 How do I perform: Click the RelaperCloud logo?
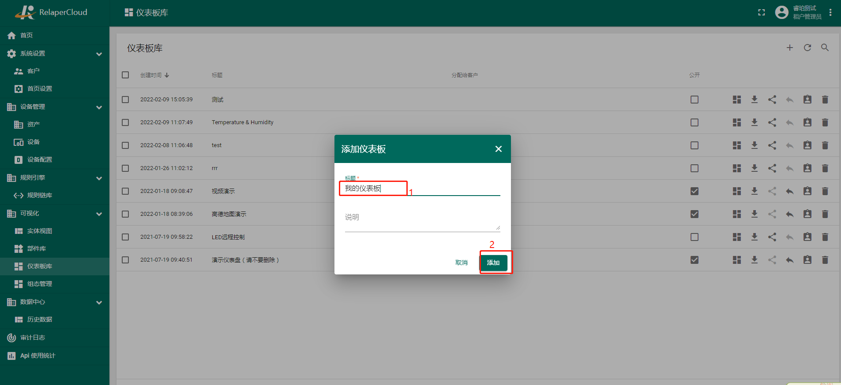pyautogui.click(x=51, y=12)
